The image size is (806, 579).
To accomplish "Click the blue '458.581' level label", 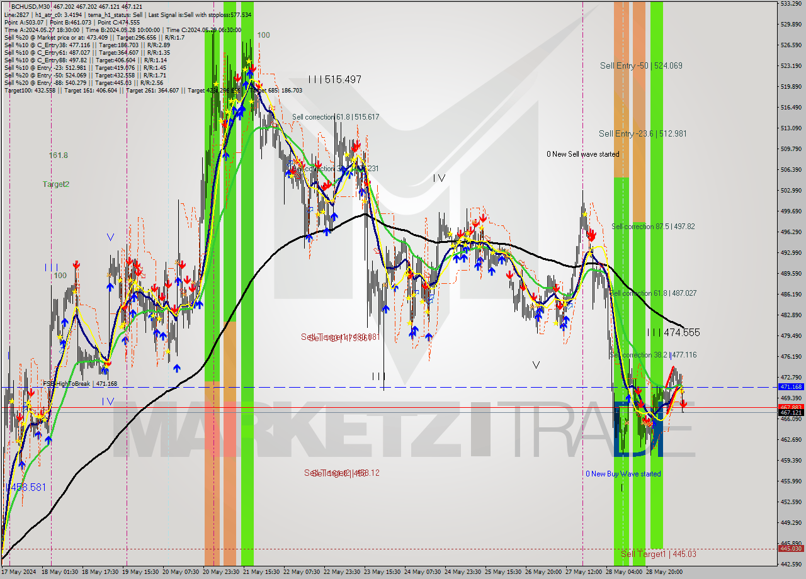I will point(26,487).
